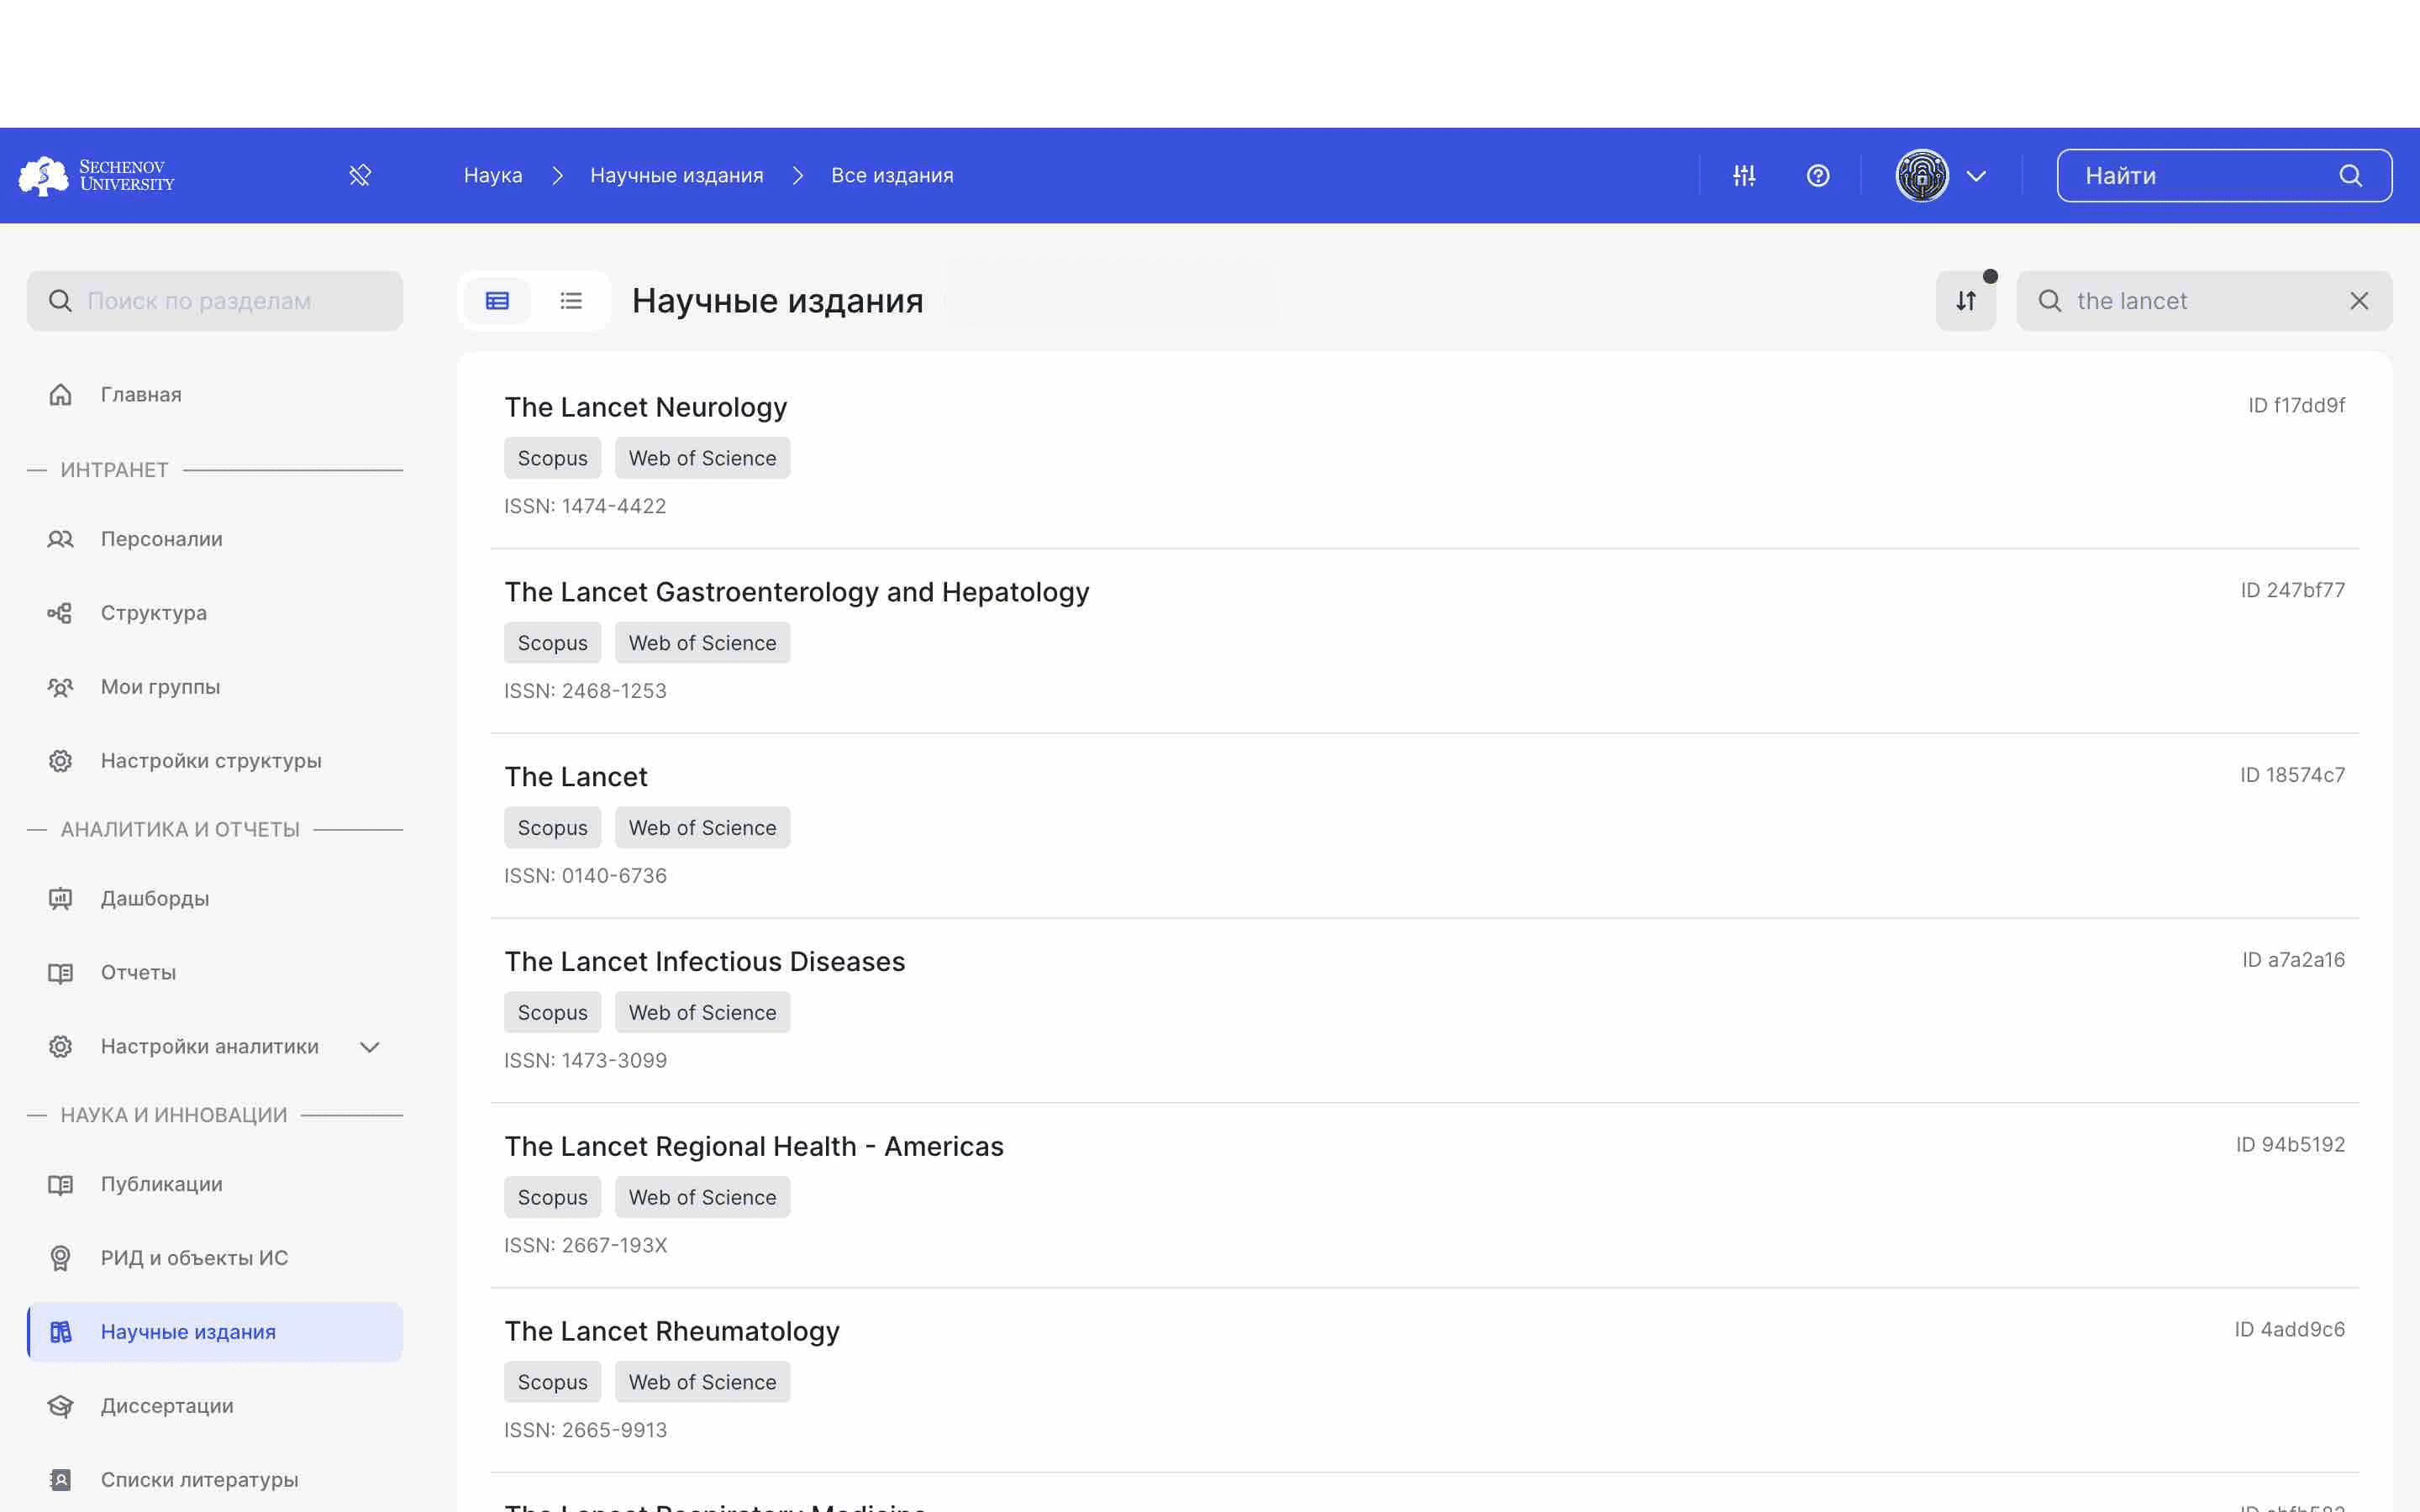
Task: Open the Научные издания breadcrumb
Action: pyautogui.click(x=677, y=176)
